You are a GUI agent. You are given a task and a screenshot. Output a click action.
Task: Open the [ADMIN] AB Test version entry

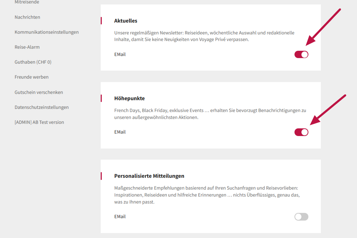(39, 122)
